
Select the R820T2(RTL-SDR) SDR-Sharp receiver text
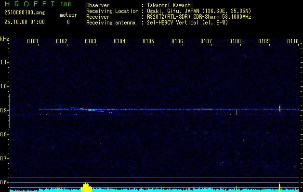click(199, 17)
